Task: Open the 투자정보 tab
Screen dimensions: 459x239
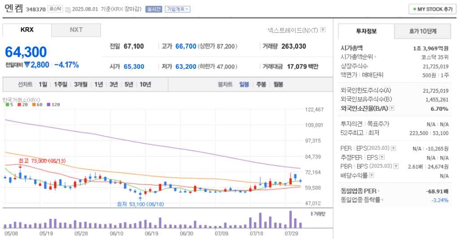Action: (x=366, y=31)
